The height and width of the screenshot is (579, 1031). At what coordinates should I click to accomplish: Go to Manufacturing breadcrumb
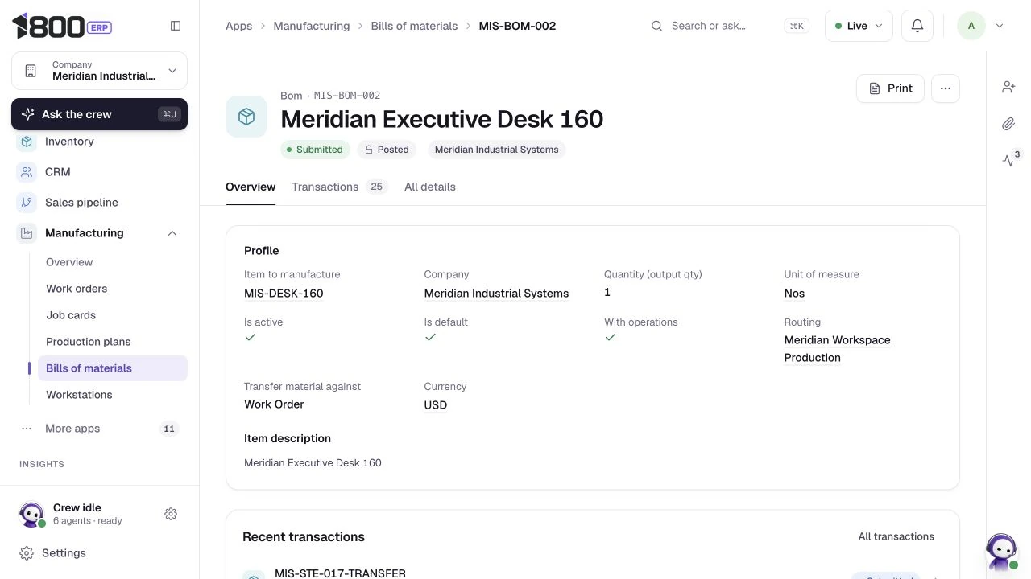tap(312, 26)
